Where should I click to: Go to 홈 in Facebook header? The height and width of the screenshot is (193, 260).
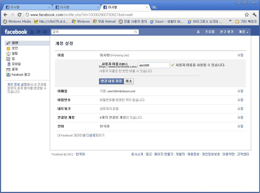tap(198, 32)
